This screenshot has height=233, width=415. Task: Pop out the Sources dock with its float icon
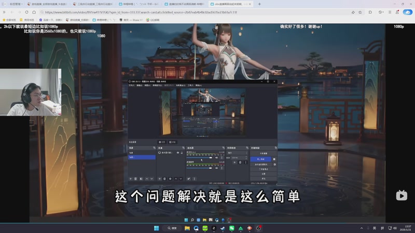(x=184, y=148)
